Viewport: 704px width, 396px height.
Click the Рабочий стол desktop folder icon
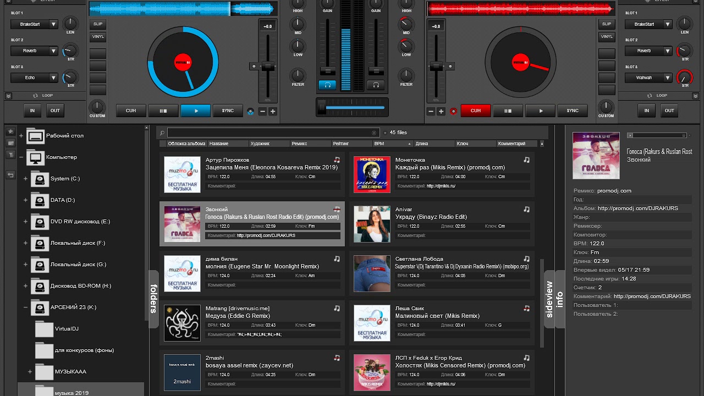pos(36,136)
